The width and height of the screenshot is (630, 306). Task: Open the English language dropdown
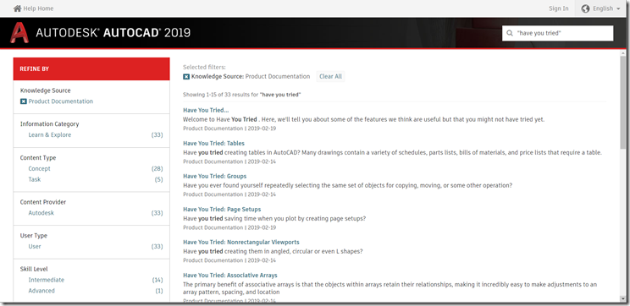click(600, 8)
